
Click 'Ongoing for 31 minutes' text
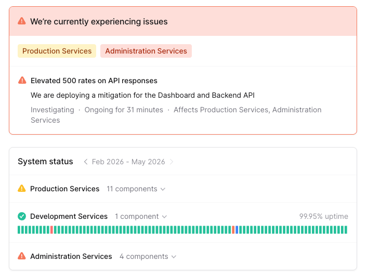pyautogui.click(x=124, y=110)
